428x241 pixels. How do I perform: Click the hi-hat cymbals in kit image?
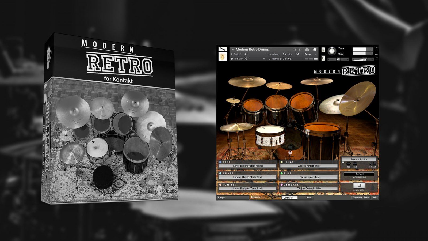(236, 127)
